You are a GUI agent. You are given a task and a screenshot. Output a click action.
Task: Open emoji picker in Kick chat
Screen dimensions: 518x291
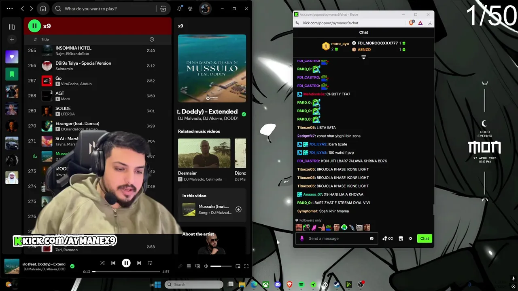click(372, 238)
